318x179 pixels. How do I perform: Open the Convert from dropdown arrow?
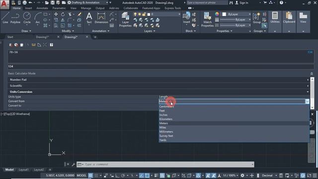(x=308, y=101)
